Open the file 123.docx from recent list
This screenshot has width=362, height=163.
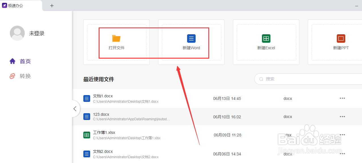pyautogui.click(x=101, y=114)
